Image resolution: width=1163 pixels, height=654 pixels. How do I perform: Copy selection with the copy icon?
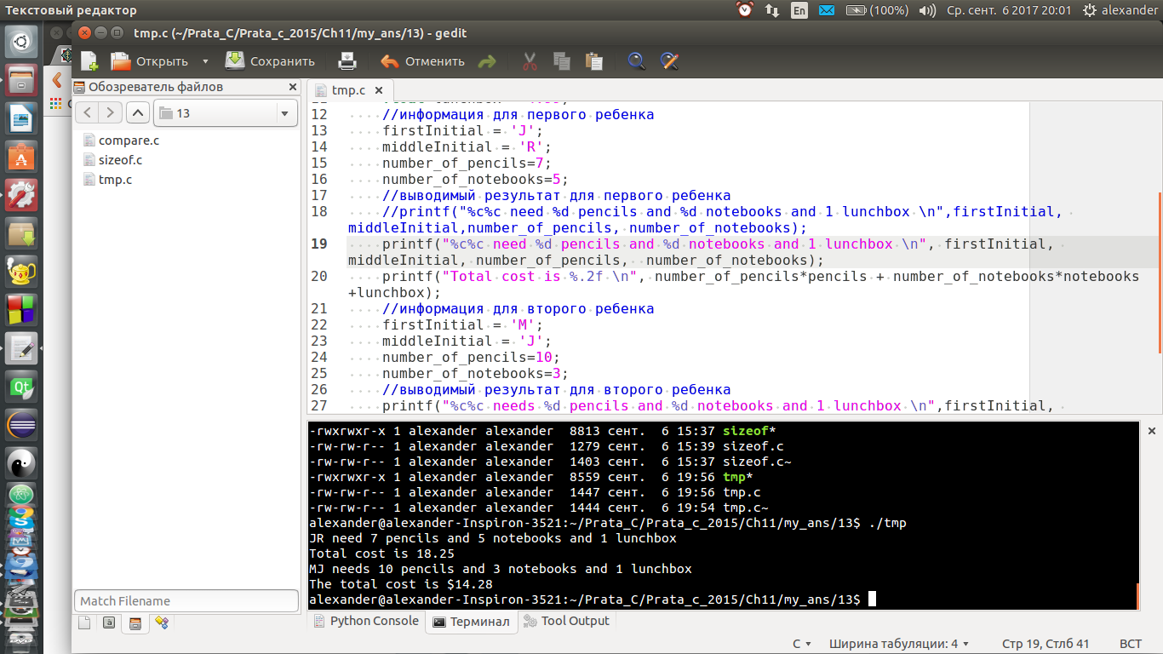tap(561, 61)
